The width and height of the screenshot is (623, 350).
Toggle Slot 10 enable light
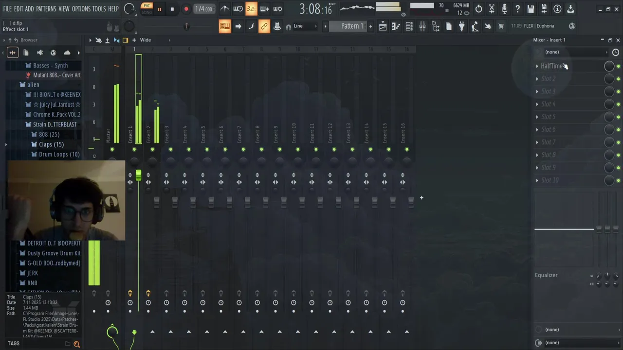[618, 180]
